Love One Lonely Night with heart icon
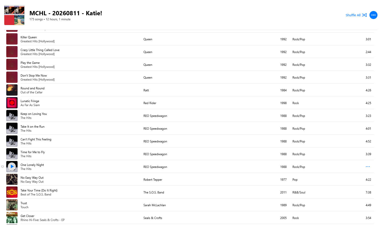Image resolution: width=383 pixels, height=225 pixels. (x=3, y=167)
